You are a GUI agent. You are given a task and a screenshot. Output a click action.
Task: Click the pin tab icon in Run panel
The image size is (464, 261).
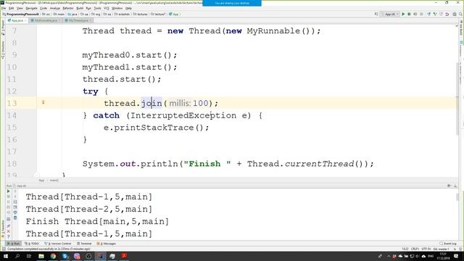click(x=8, y=225)
